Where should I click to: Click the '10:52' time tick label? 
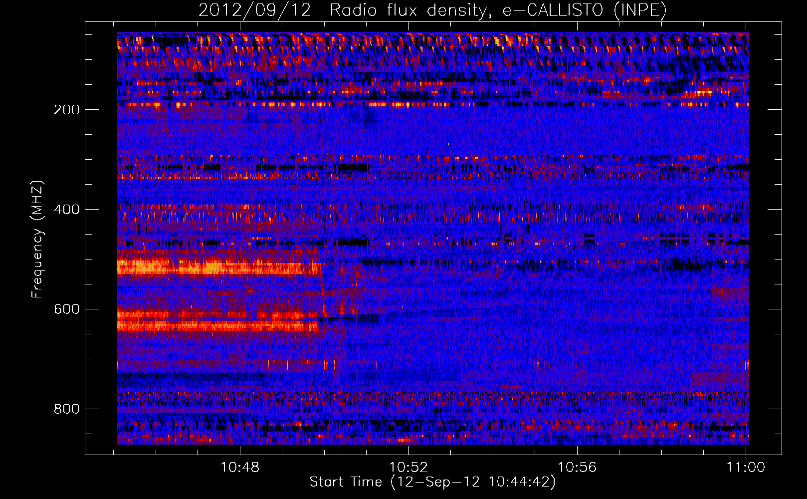click(408, 468)
